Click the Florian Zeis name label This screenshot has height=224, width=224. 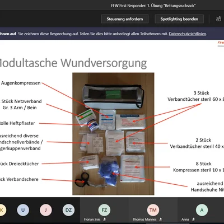point(92,220)
